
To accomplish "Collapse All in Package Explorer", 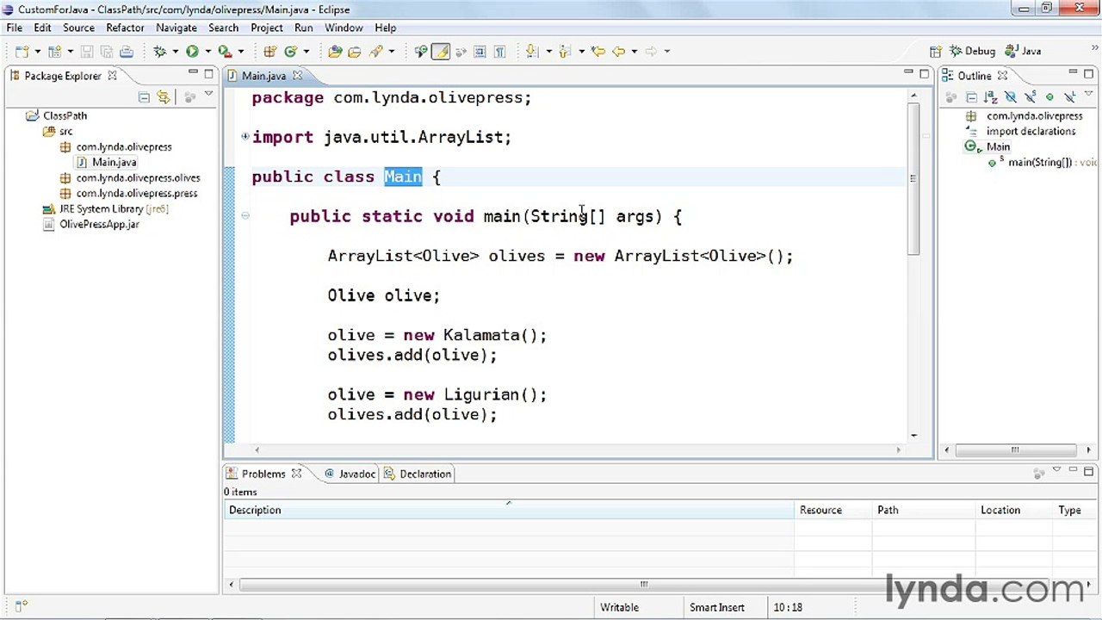I will click(x=144, y=97).
